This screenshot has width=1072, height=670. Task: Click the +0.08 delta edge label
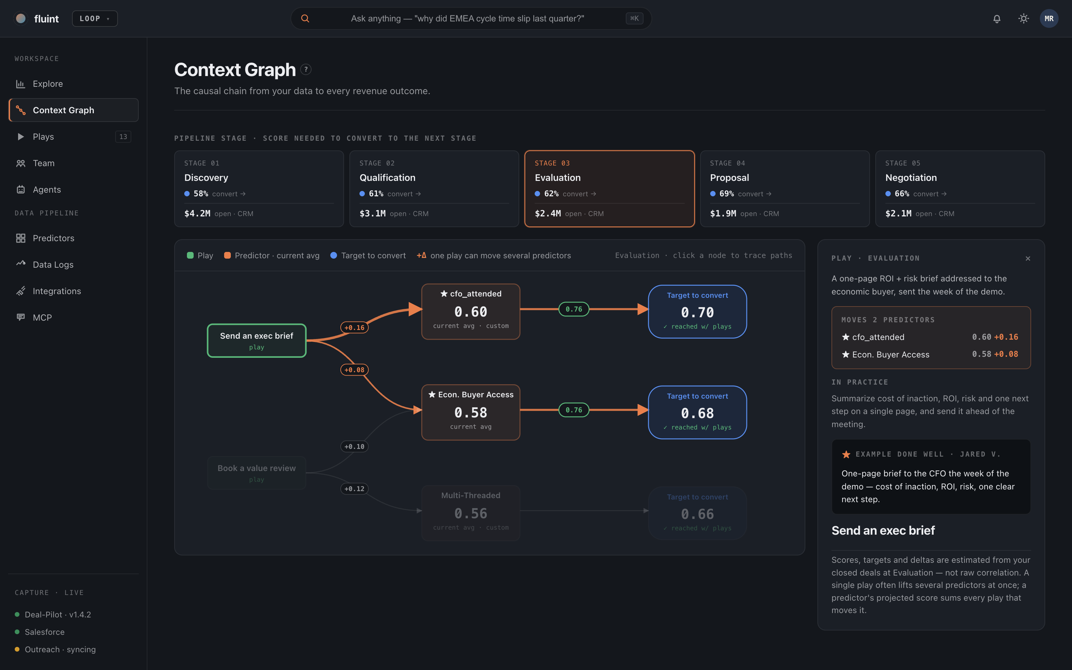[x=354, y=370]
